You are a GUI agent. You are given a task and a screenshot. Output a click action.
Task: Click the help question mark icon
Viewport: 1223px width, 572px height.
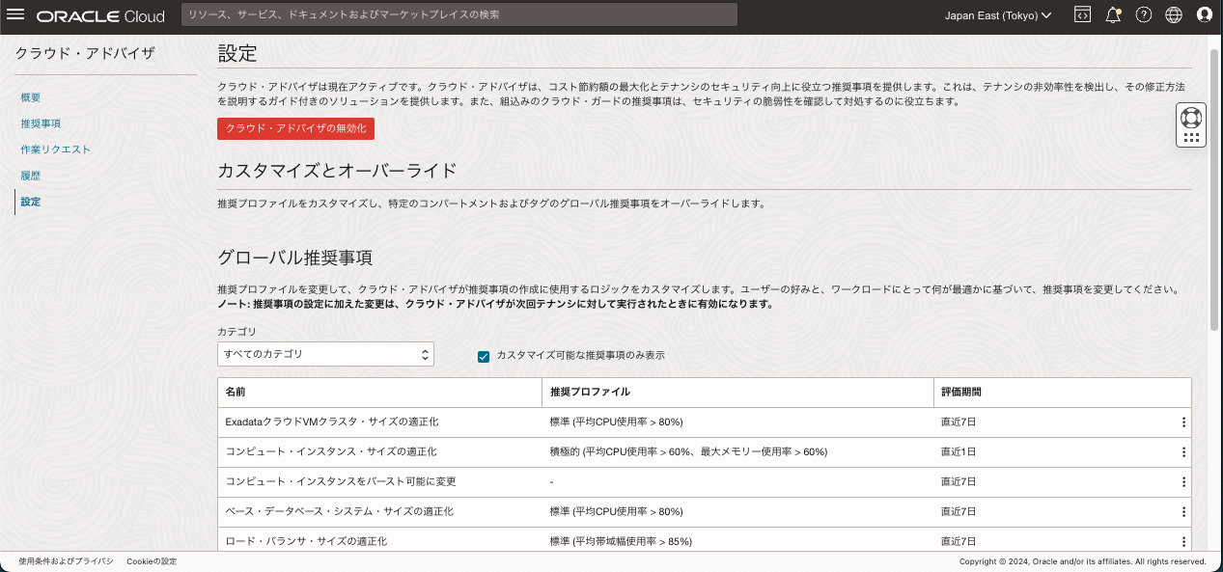1144,14
